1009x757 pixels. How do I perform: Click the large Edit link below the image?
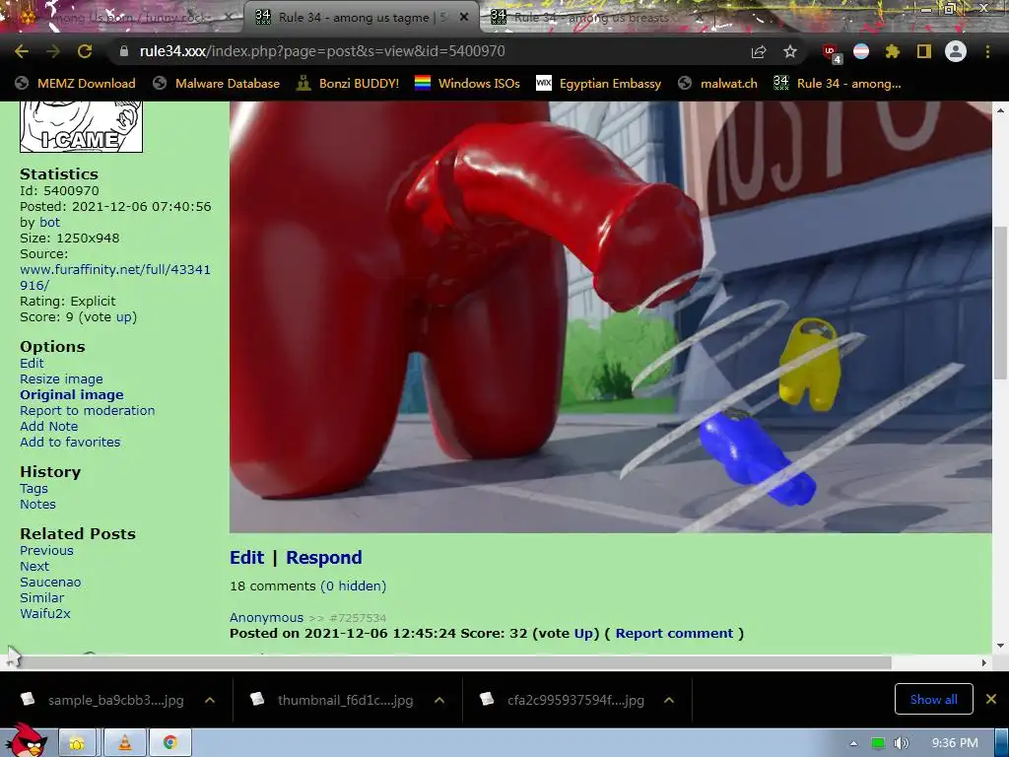click(x=247, y=558)
